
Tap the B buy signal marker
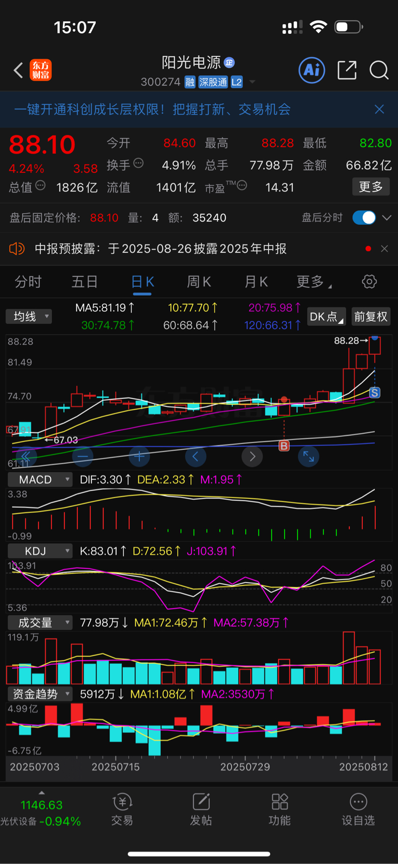coord(284,446)
